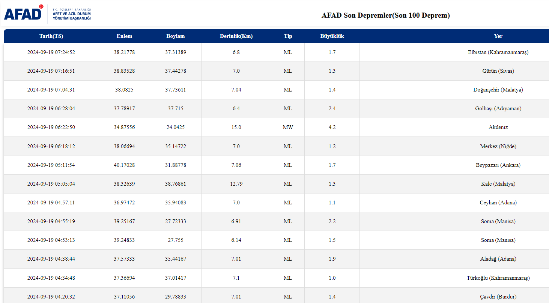
Task: Click depth value 6.91
Action: tap(236, 222)
